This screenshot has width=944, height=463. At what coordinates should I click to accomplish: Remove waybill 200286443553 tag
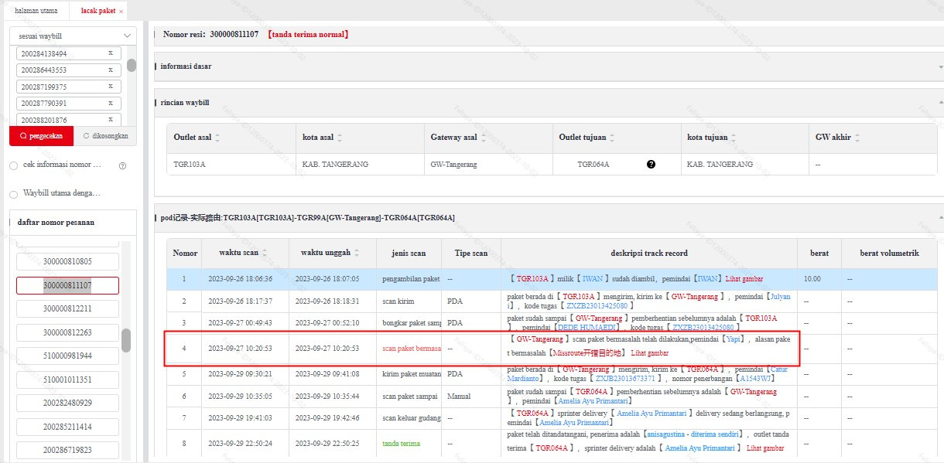111,70
